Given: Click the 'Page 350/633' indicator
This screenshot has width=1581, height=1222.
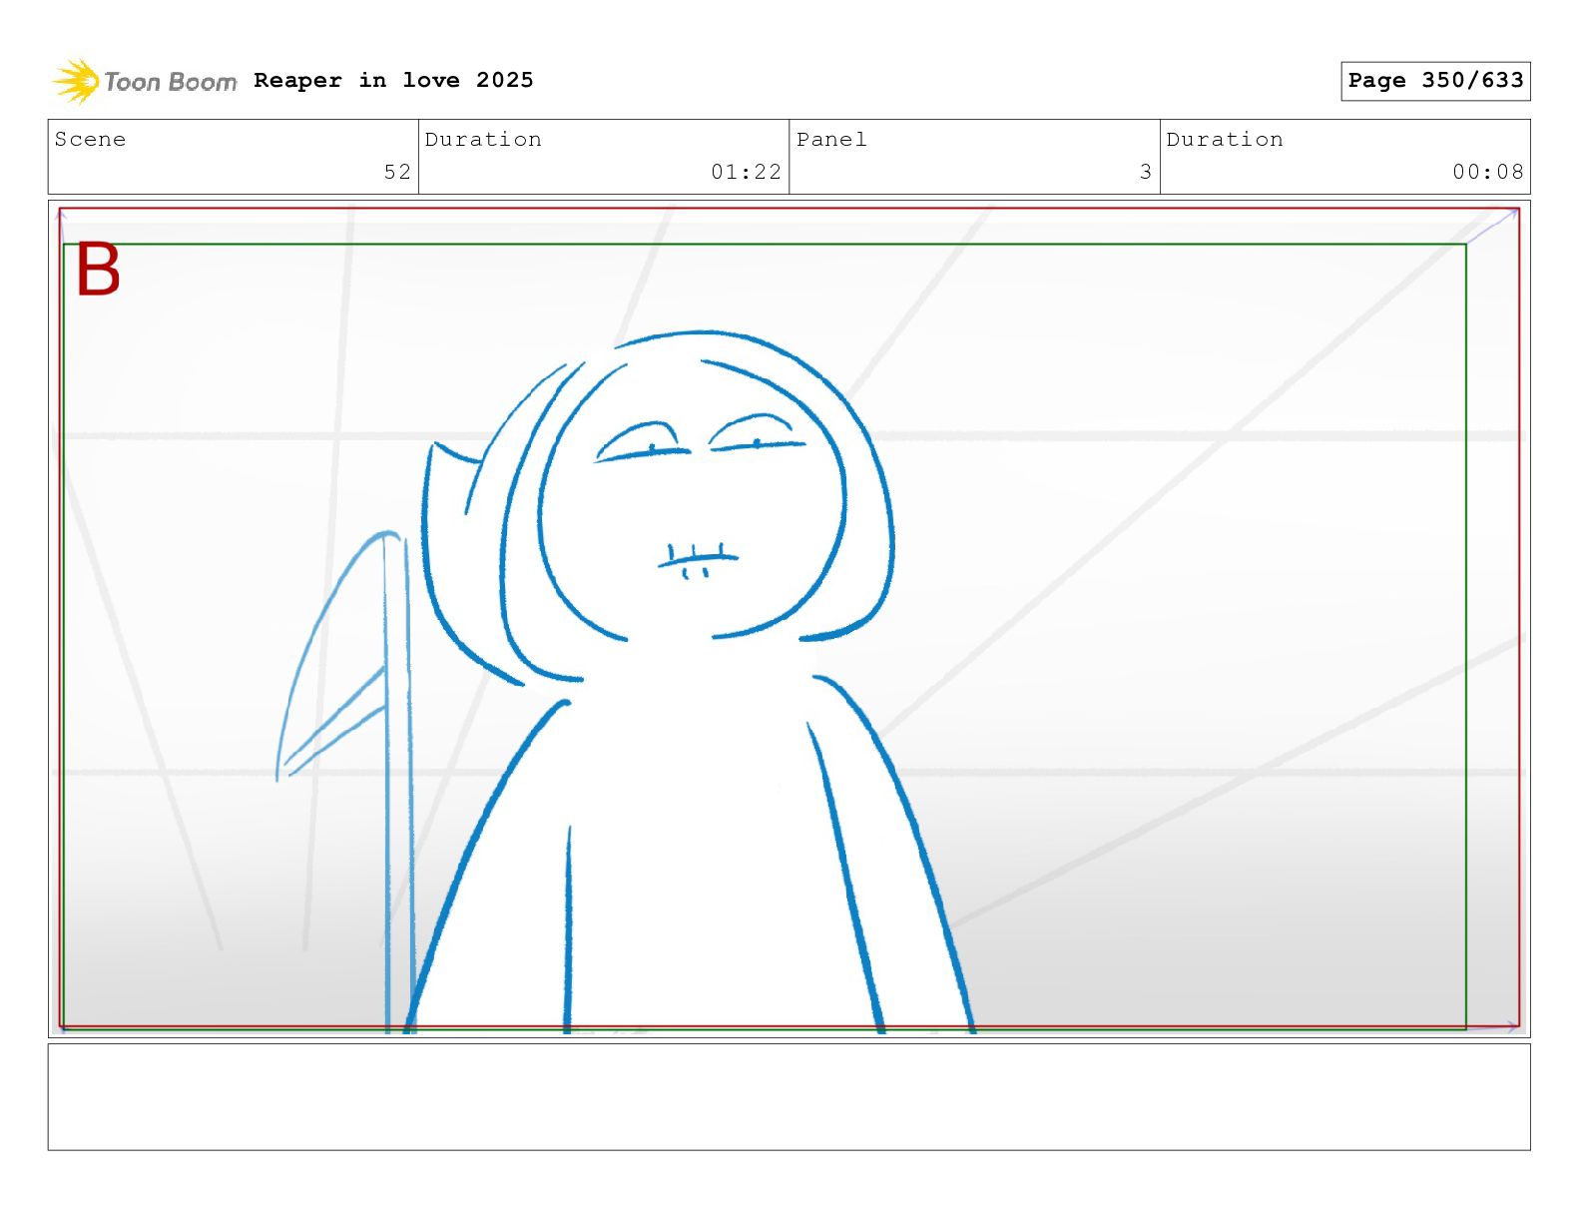Looking at the screenshot, I should (x=1435, y=81).
